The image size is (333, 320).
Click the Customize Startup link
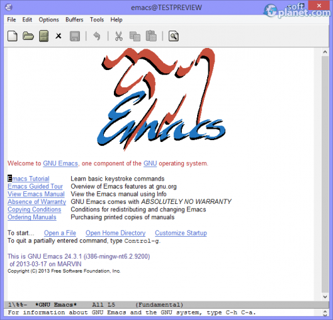pos(181,233)
